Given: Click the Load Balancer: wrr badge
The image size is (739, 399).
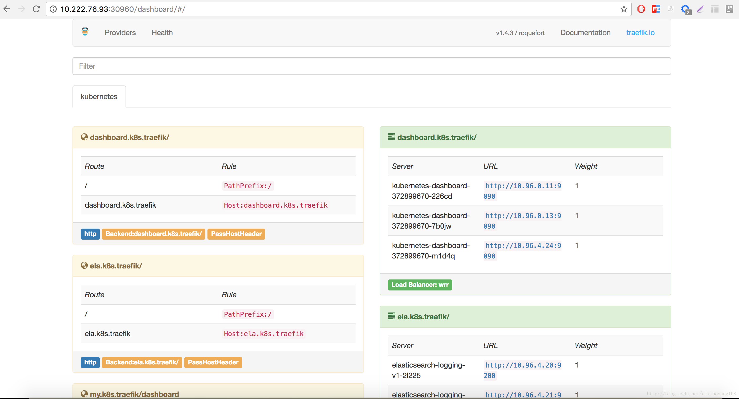Looking at the screenshot, I should [x=420, y=285].
